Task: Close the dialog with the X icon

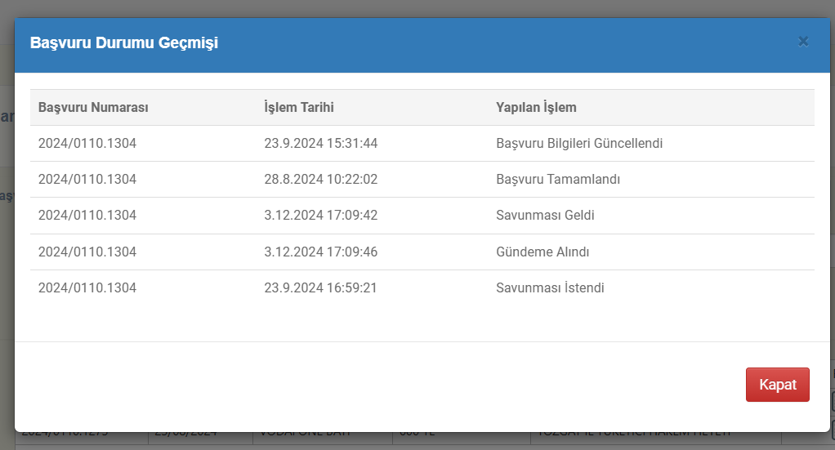Action: tap(803, 42)
